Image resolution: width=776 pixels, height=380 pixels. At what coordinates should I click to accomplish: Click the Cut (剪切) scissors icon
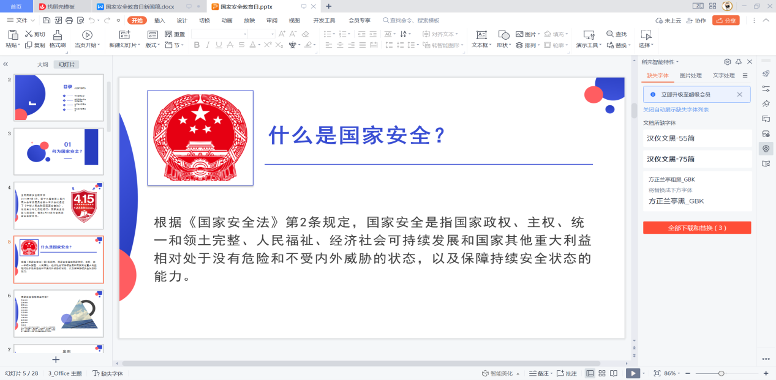(29, 34)
